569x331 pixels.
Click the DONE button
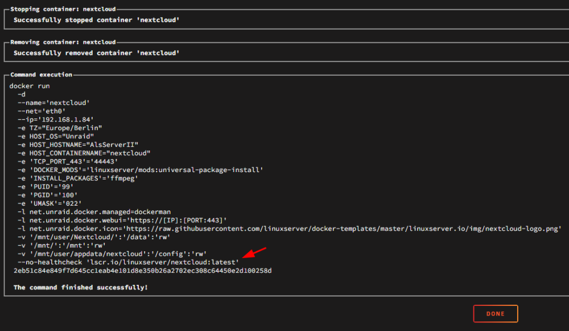coord(496,313)
